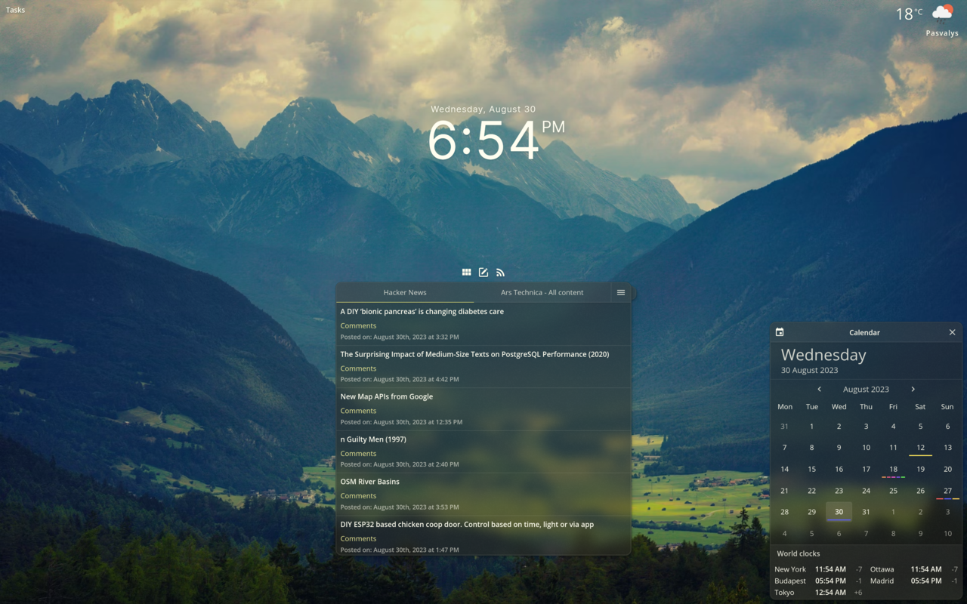967x604 pixels.
Task: Open the app grid icon
Action: pyautogui.click(x=467, y=272)
